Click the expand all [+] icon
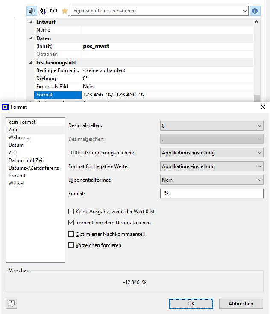Image resolution: width=270 pixels, height=314 pixels. tap(53, 11)
